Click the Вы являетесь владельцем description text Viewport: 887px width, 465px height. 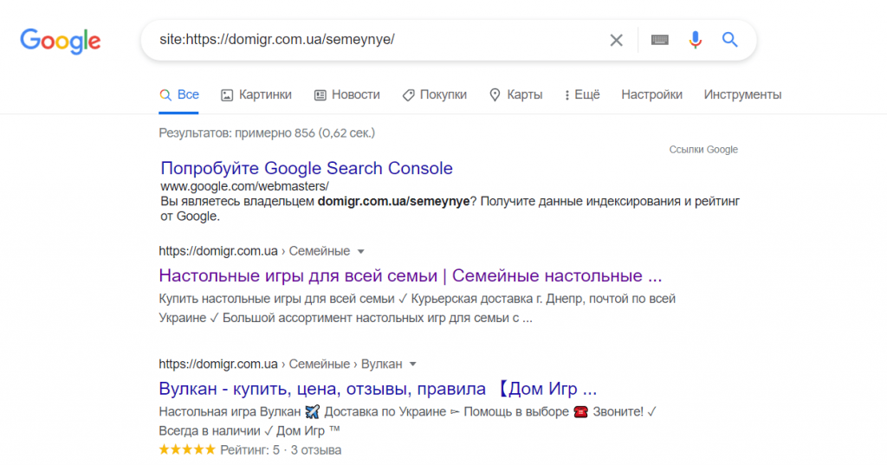(x=450, y=209)
